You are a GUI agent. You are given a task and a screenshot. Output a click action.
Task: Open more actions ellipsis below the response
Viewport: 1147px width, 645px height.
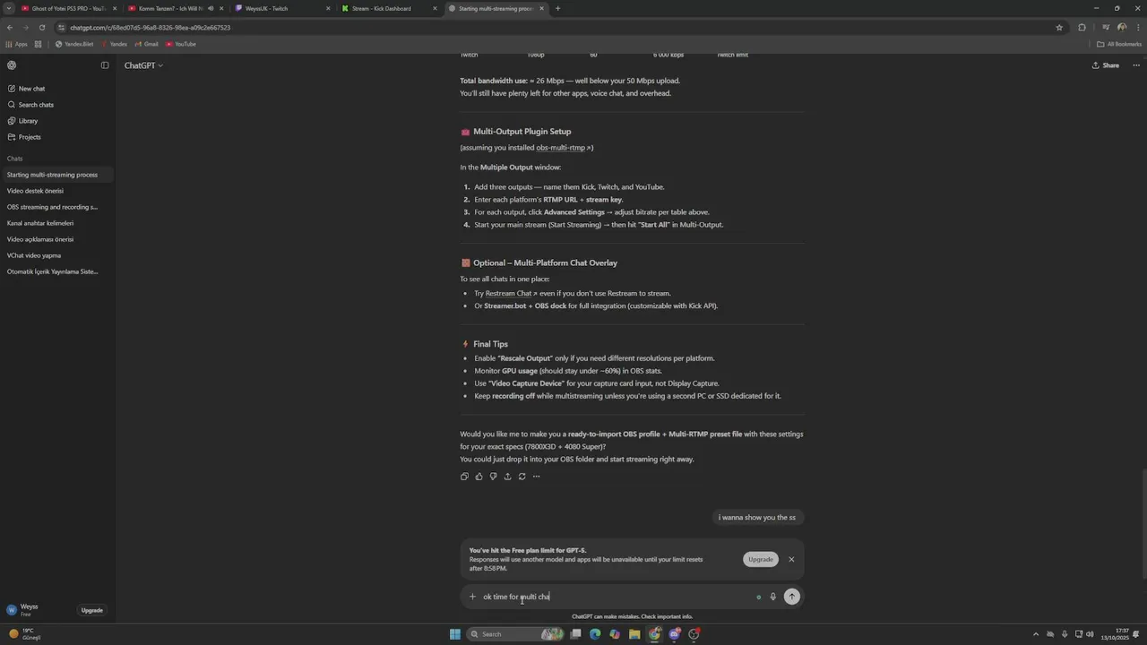536,477
